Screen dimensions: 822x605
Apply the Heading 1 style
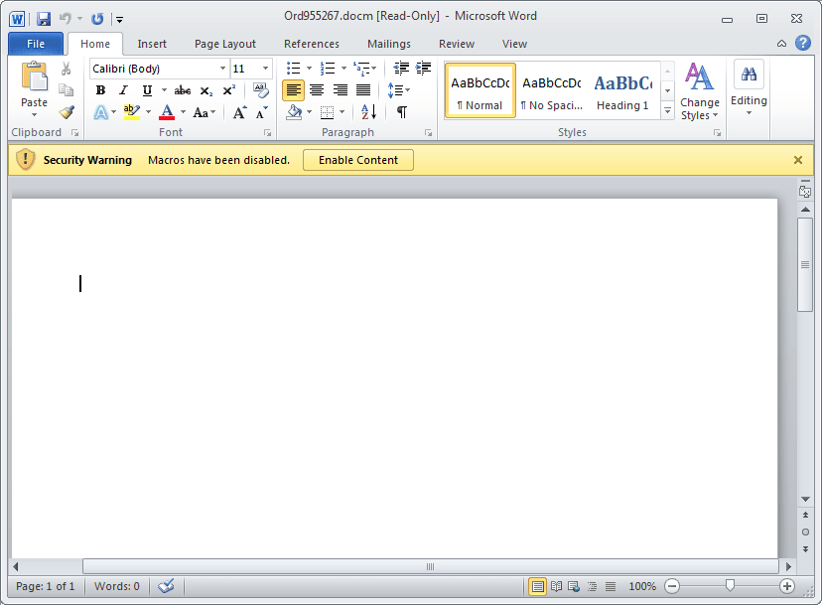tap(622, 90)
